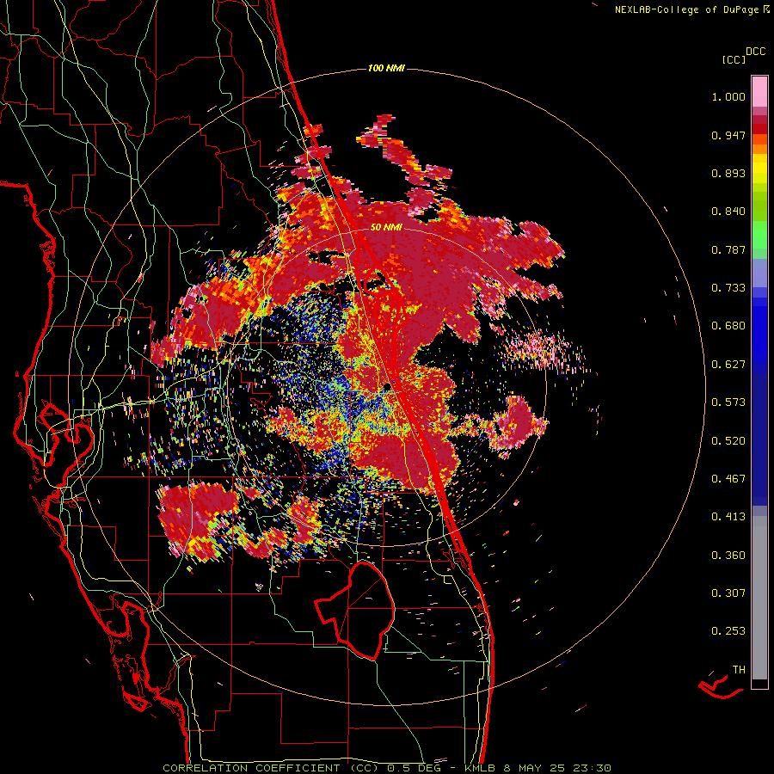Image resolution: width=774 pixels, height=774 pixels.
Task: Click the 0.253 value on the color scale
Action: [728, 631]
